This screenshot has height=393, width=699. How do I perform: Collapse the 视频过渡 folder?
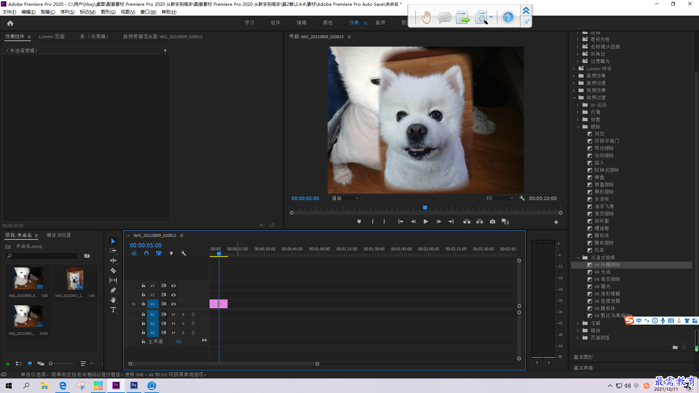574,98
